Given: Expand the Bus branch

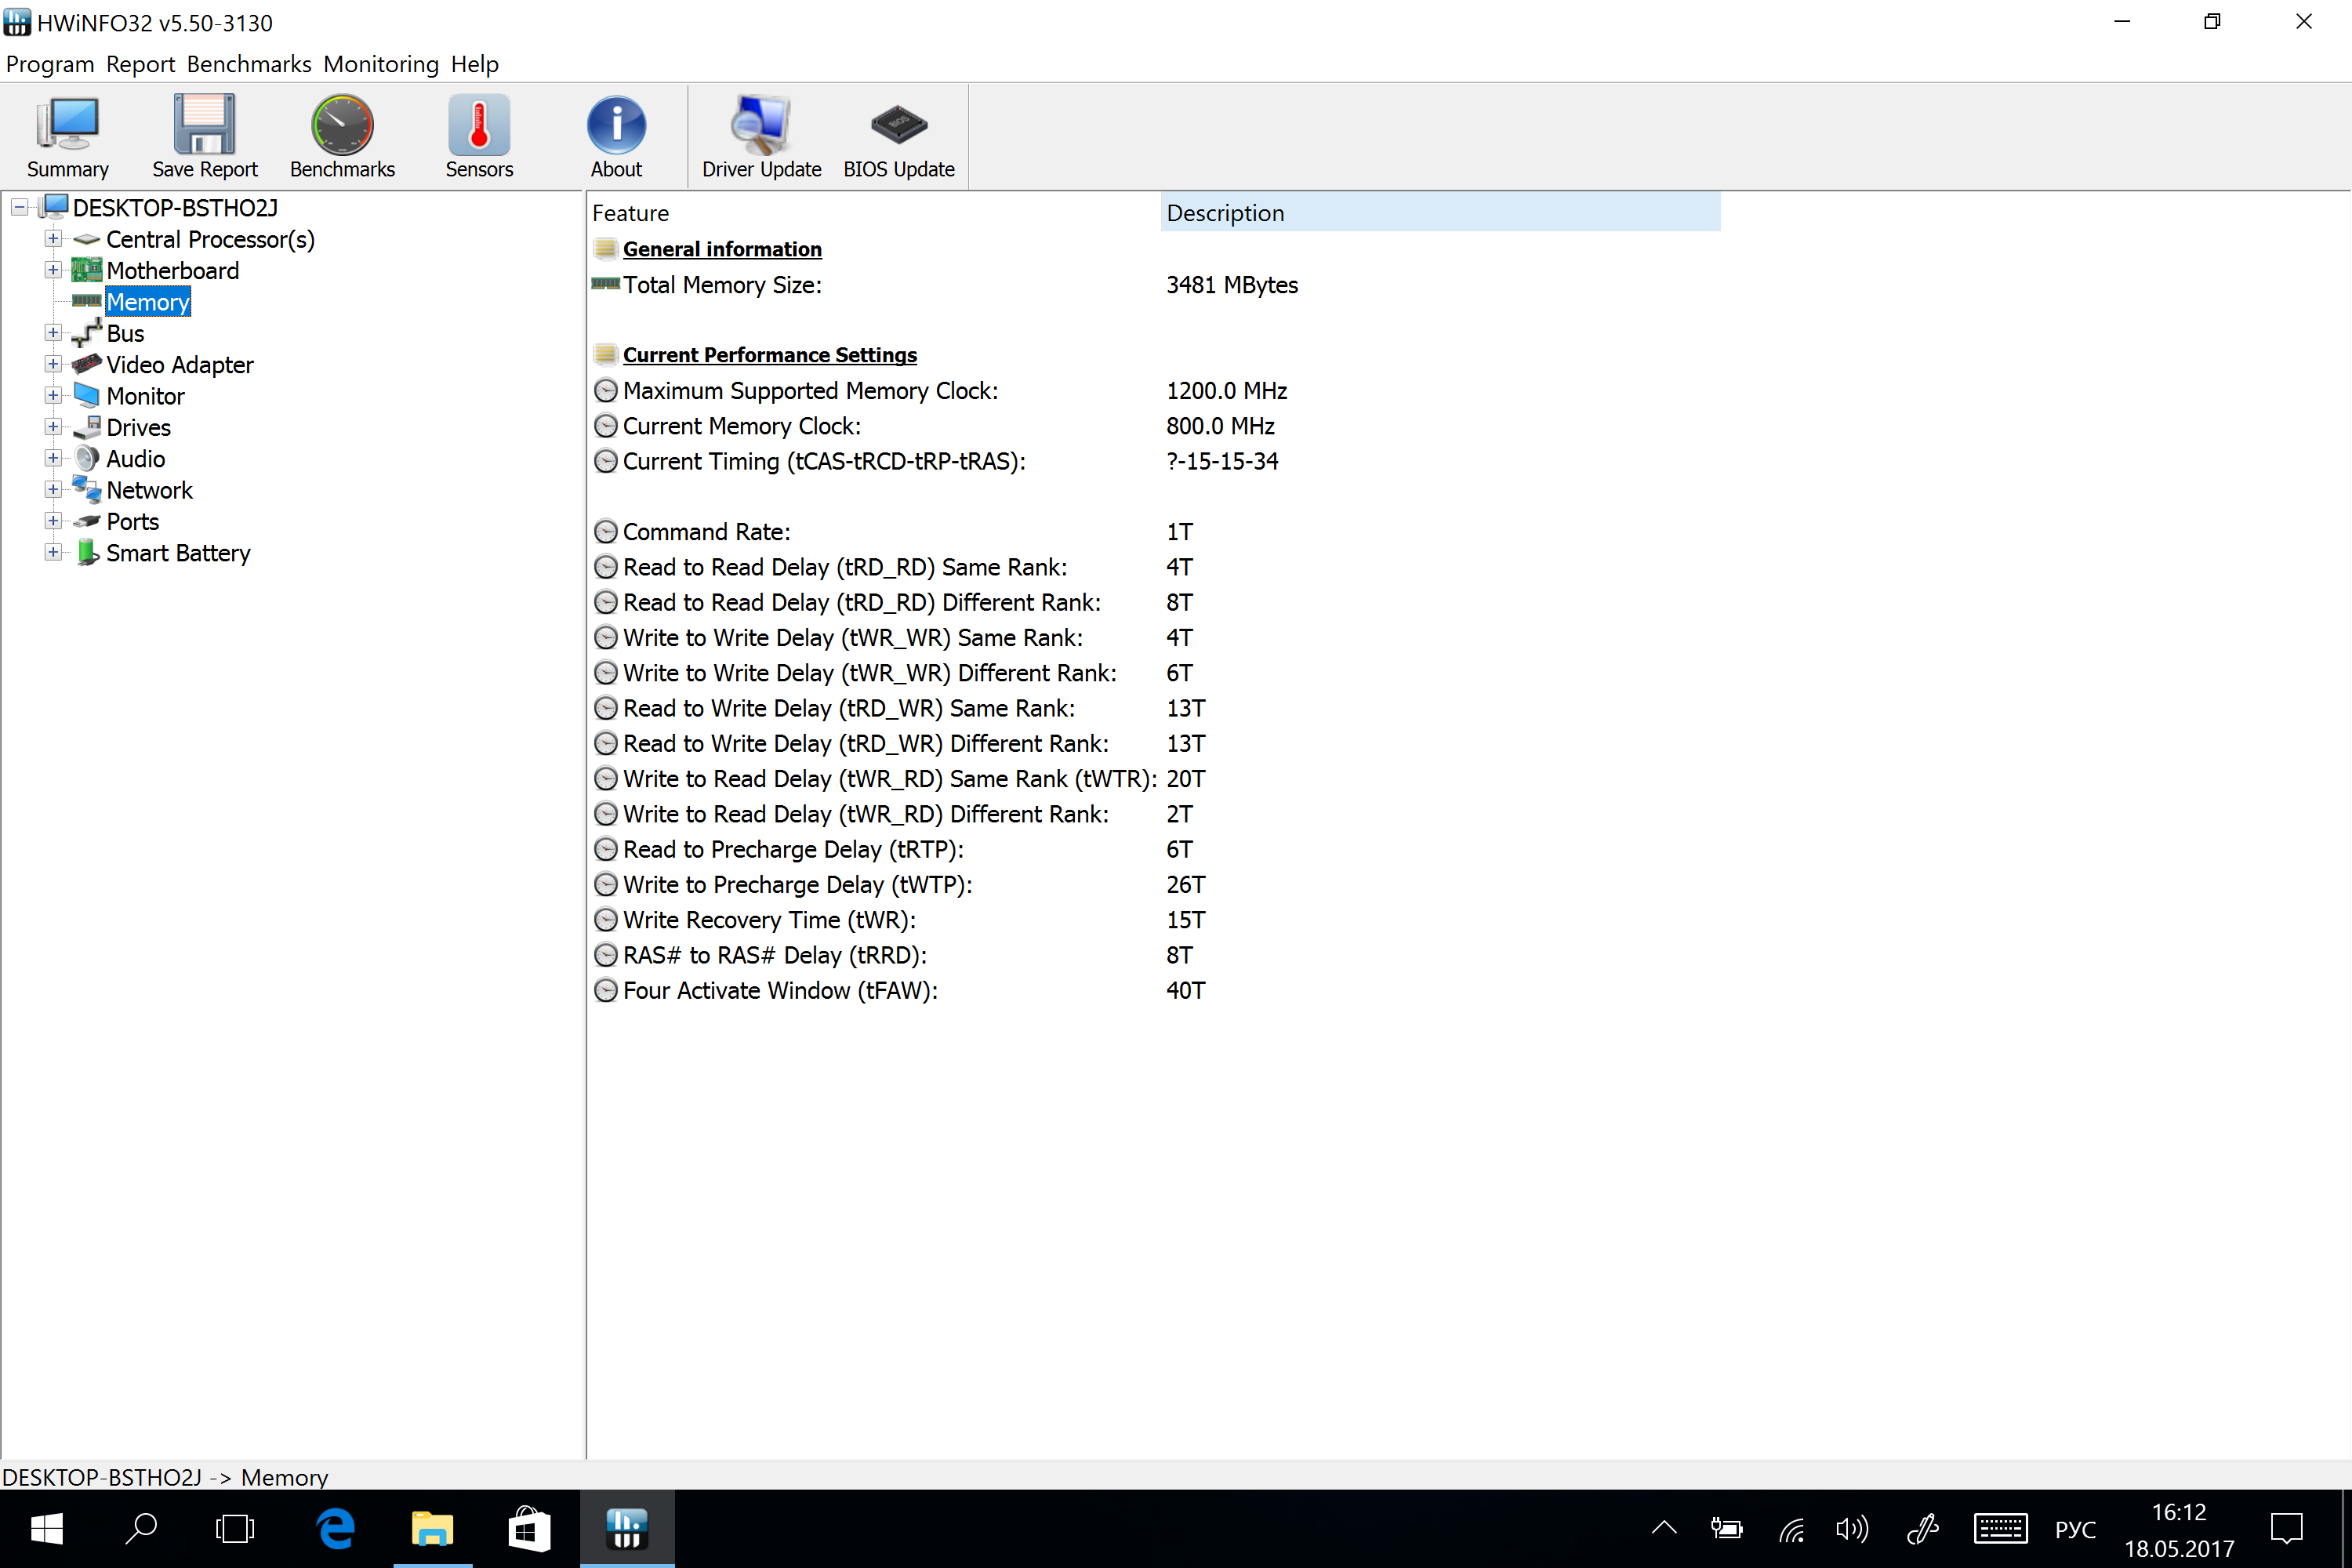Looking at the screenshot, I should tap(53, 333).
